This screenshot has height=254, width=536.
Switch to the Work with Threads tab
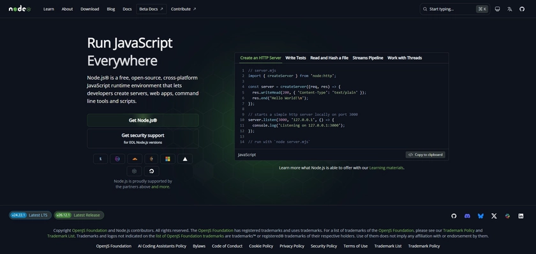tap(405, 58)
